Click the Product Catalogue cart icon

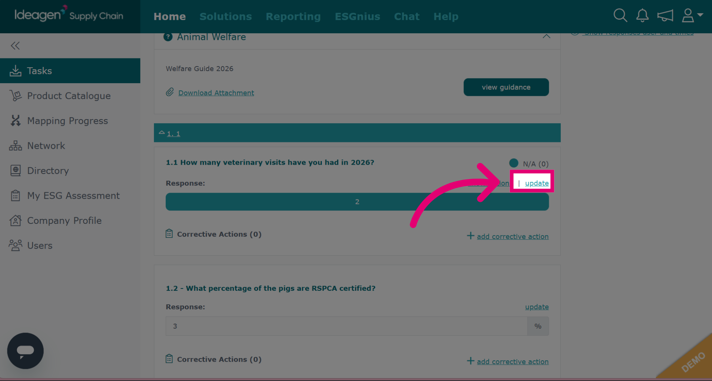pyautogui.click(x=15, y=95)
